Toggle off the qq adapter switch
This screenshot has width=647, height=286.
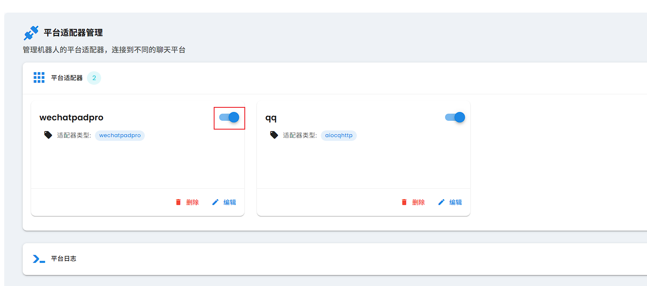(x=455, y=117)
